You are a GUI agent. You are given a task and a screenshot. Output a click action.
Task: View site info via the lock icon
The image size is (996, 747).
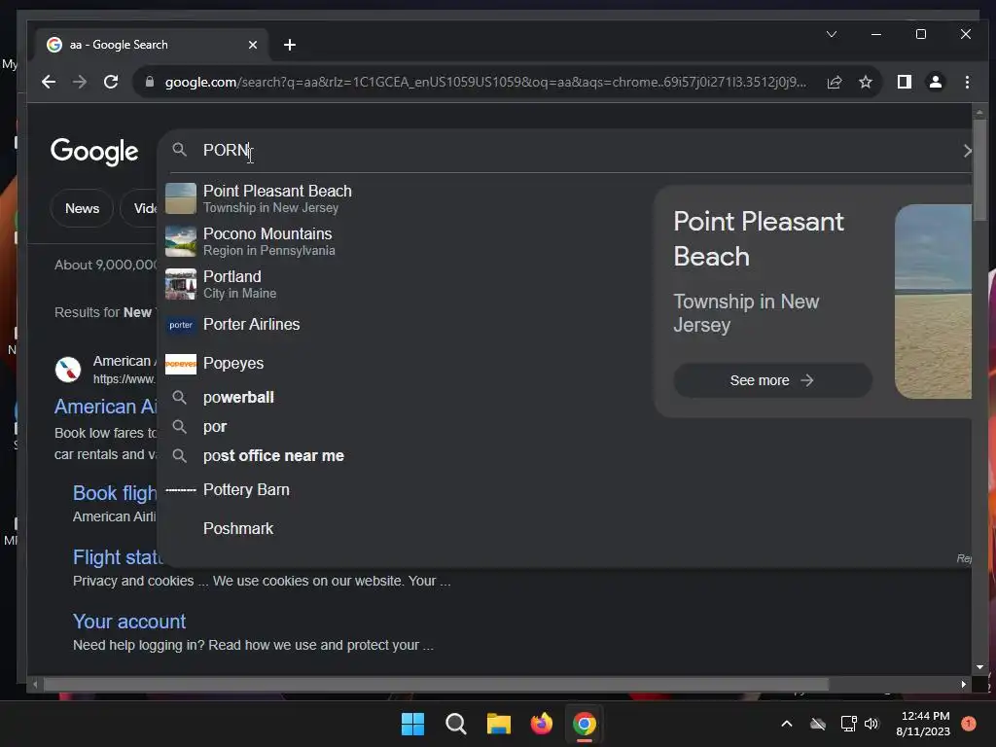point(149,82)
